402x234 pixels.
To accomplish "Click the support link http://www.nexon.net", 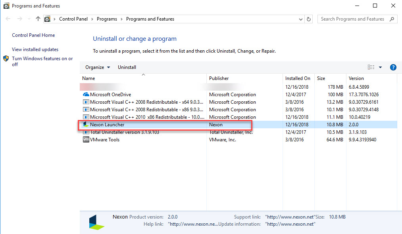I will 290,217.
